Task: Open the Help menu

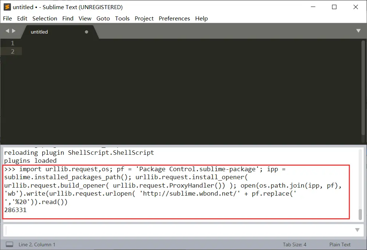Action: click(x=202, y=18)
